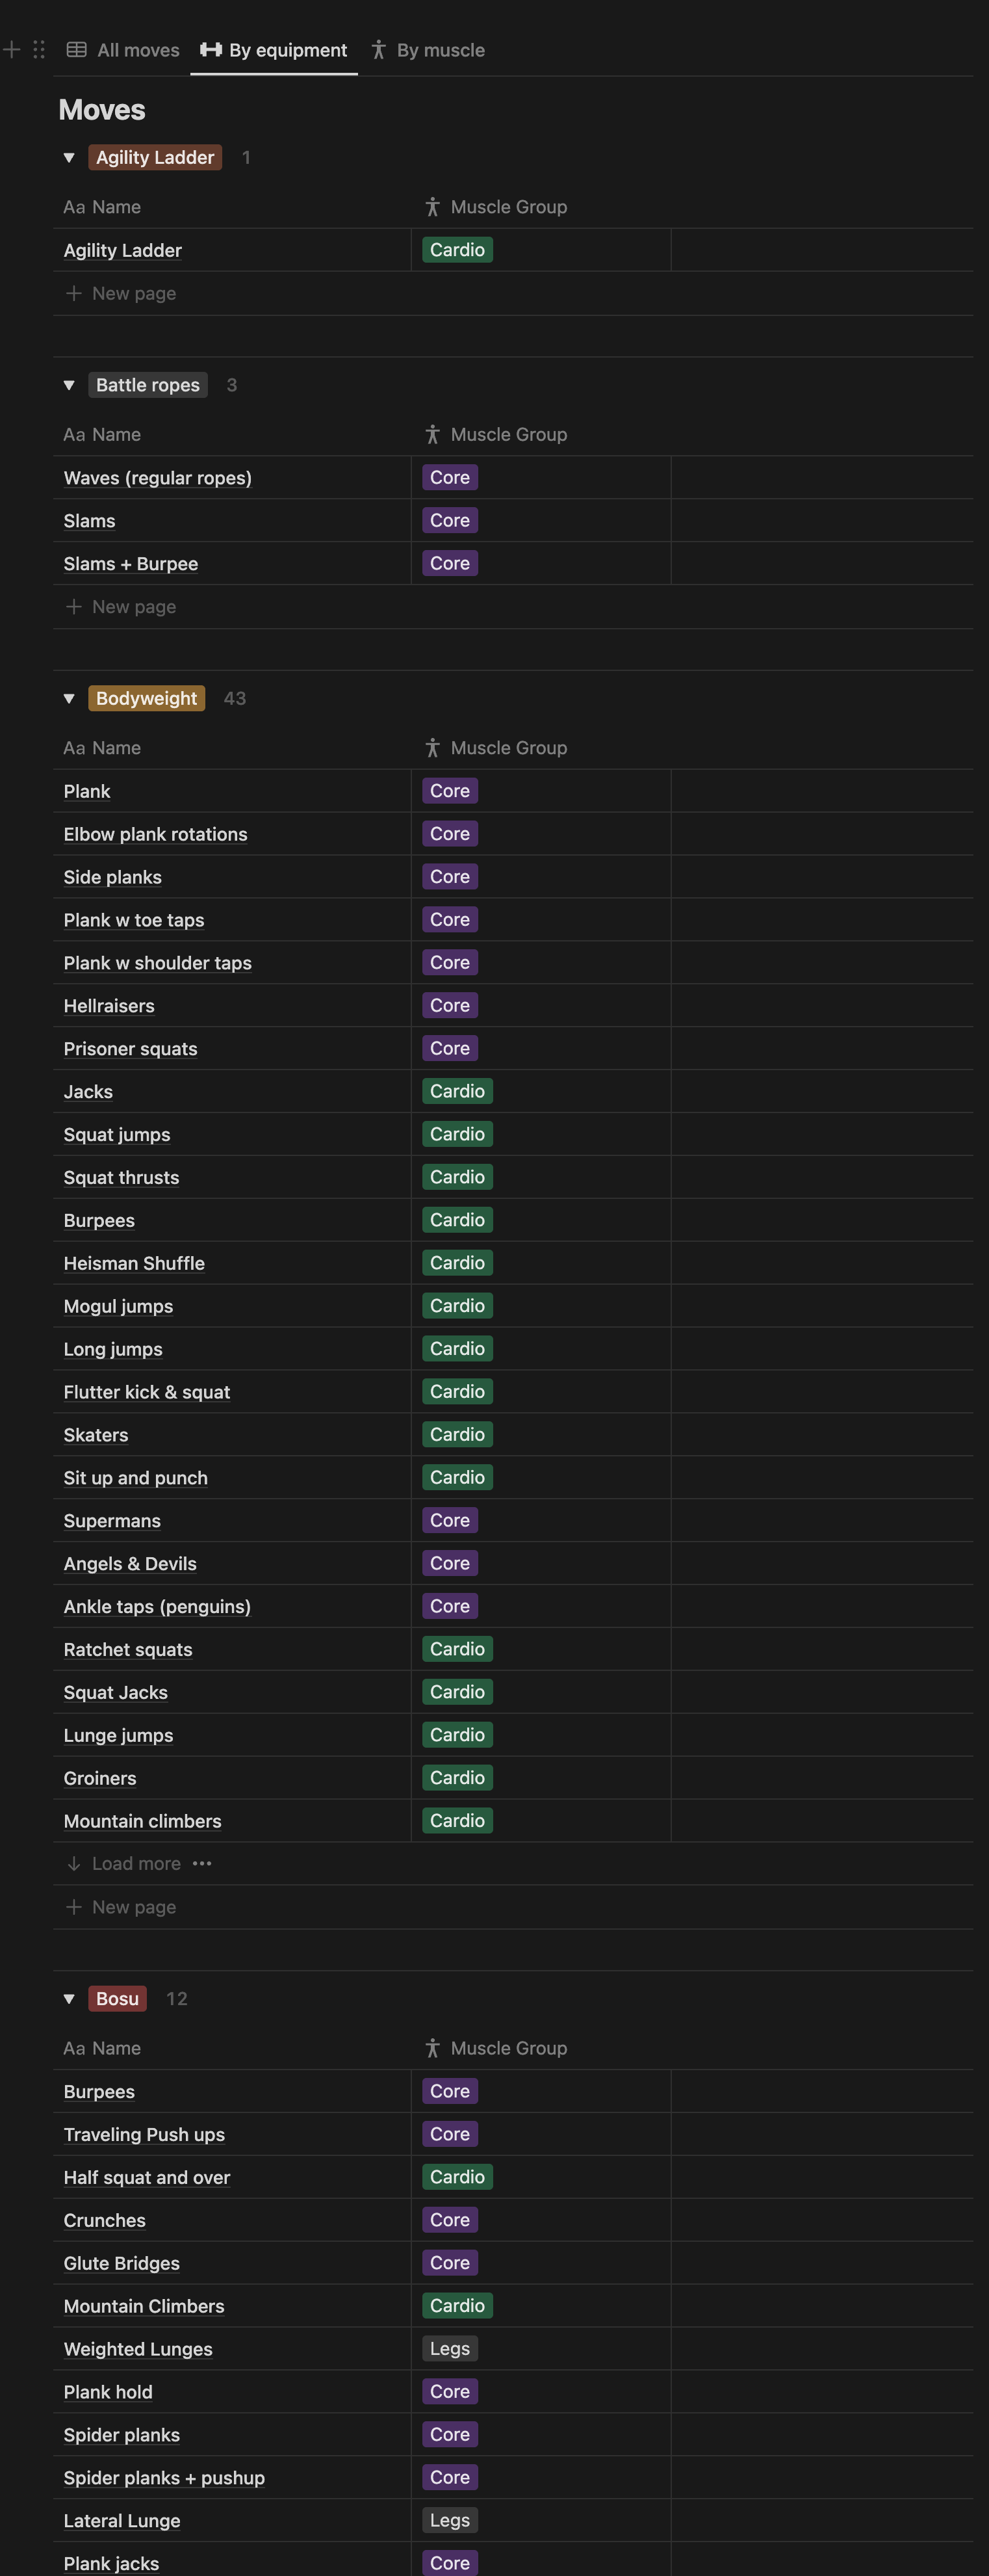Click Load more in the Bodyweight group
This screenshot has width=989, height=2576.
point(136,1863)
